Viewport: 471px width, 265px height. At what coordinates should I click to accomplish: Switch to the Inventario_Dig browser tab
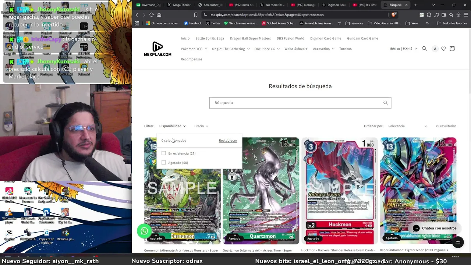(x=148, y=5)
